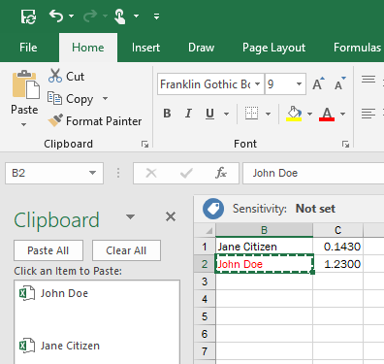Switch to the Formulas tab

click(357, 48)
